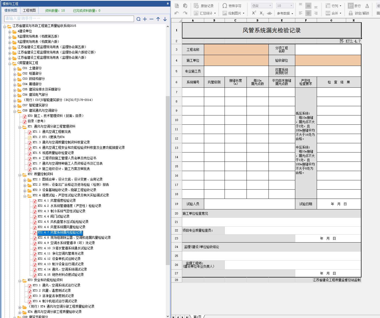The image size is (380, 318).
Task: Select KT2.4.12 设备单机试运转记录
Action: point(59,259)
